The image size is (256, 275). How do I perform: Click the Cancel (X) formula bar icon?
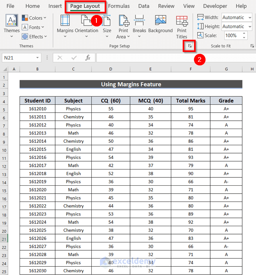pos(60,58)
